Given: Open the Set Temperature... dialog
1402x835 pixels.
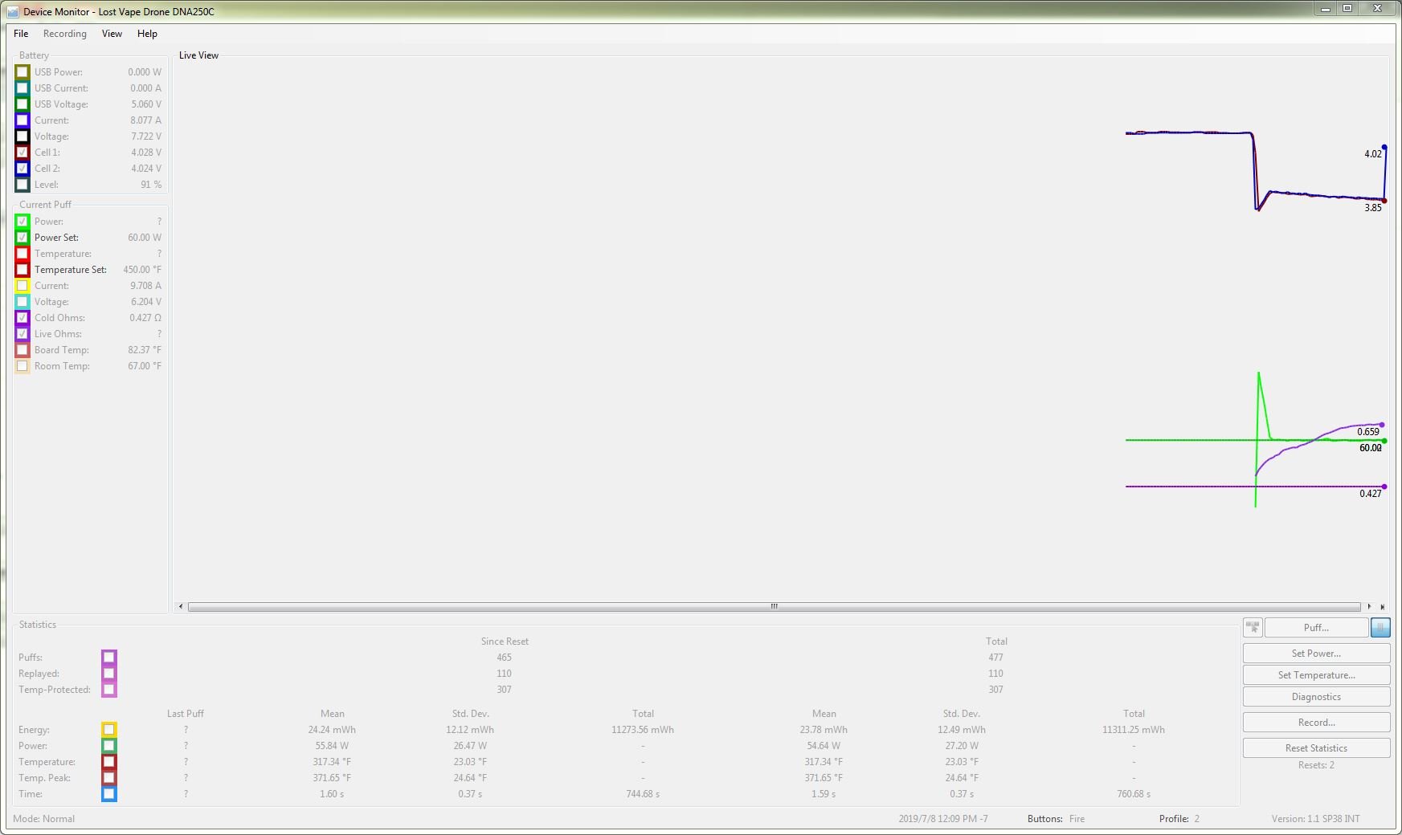Looking at the screenshot, I should pos(1316,675).
